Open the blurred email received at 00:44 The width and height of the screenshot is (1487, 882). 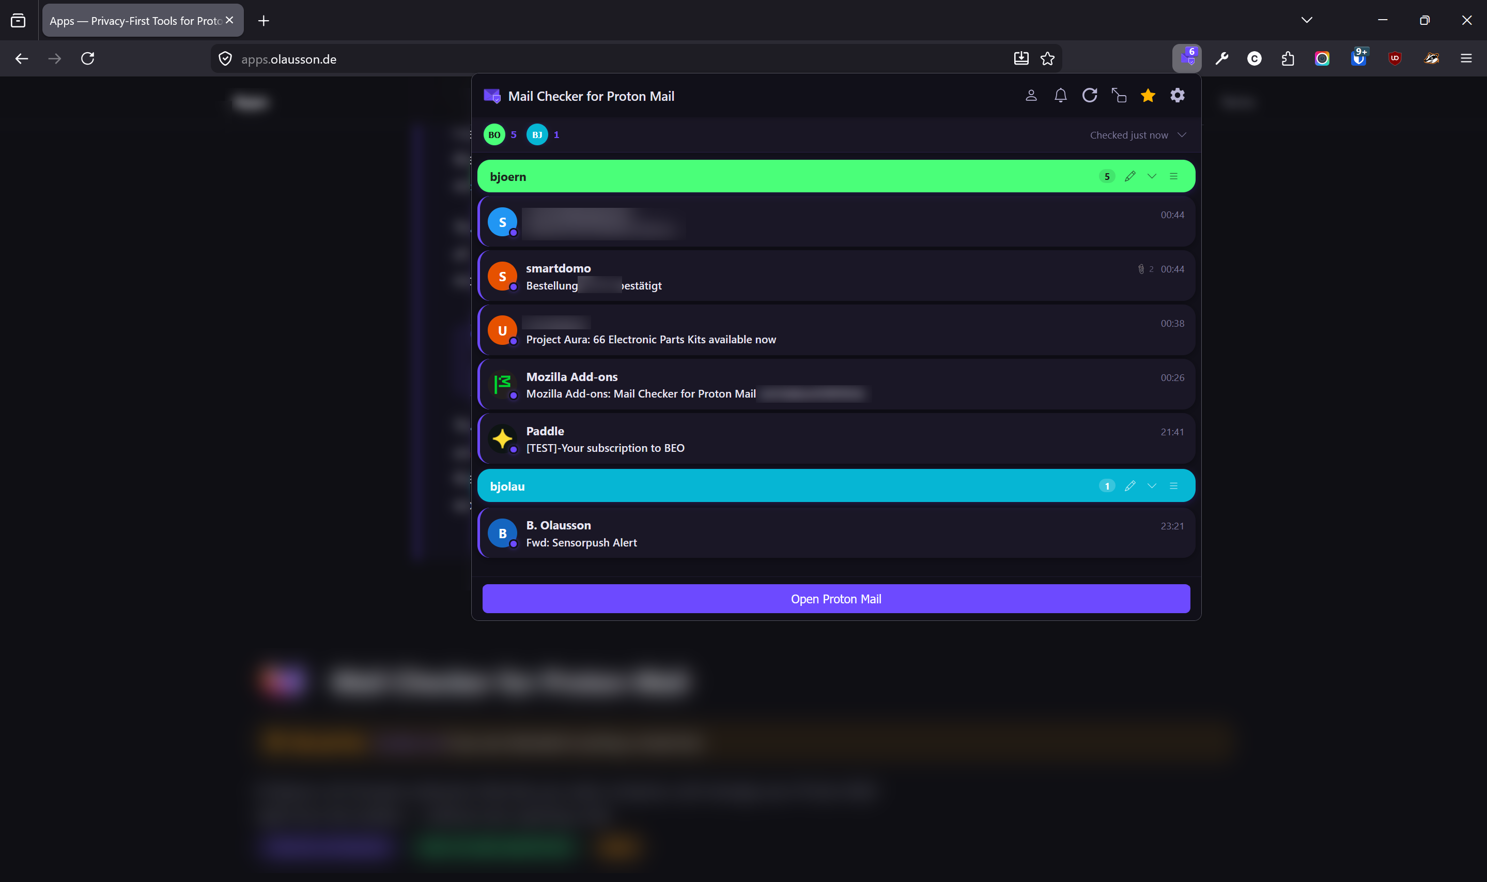click(836, 222)
